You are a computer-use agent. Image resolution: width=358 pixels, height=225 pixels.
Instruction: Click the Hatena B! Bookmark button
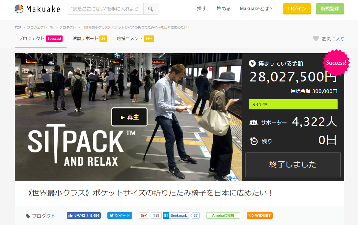point(176,215)
